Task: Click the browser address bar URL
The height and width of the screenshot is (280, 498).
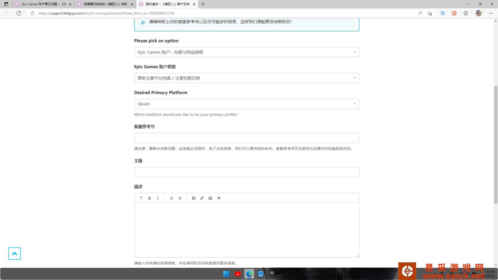Action: pyautogui.click(x=106, y=13)
